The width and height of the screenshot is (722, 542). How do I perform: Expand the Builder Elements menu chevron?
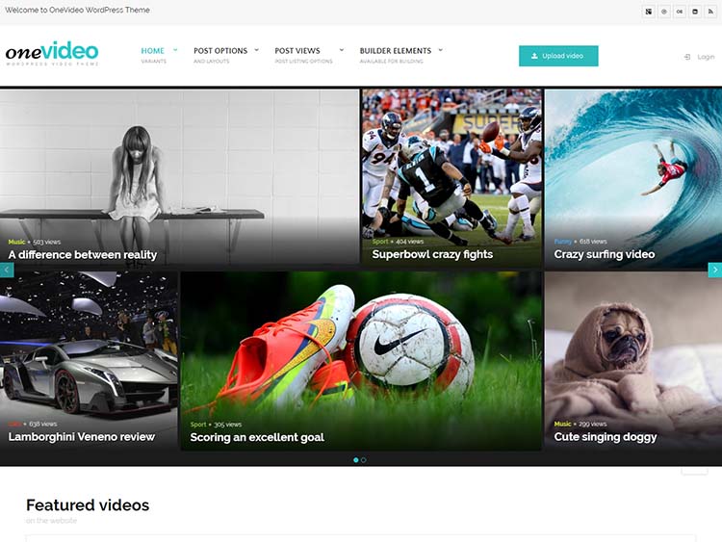click(x=440, y=50)
